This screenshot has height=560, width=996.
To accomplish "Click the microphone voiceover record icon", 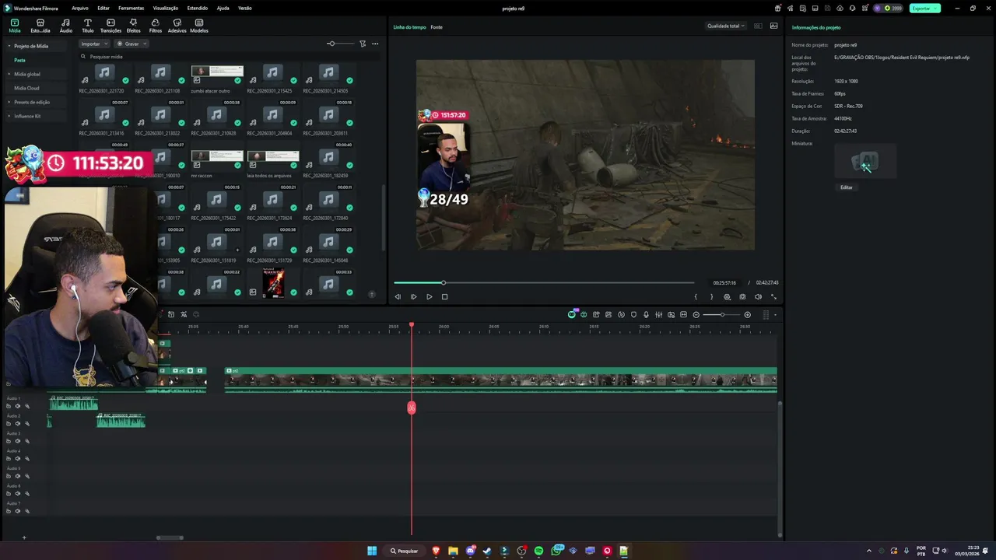I will click(x=646, y=314).
